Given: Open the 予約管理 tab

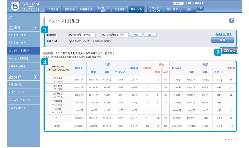Looking at the screenshot, I should [x=53, y=9].
